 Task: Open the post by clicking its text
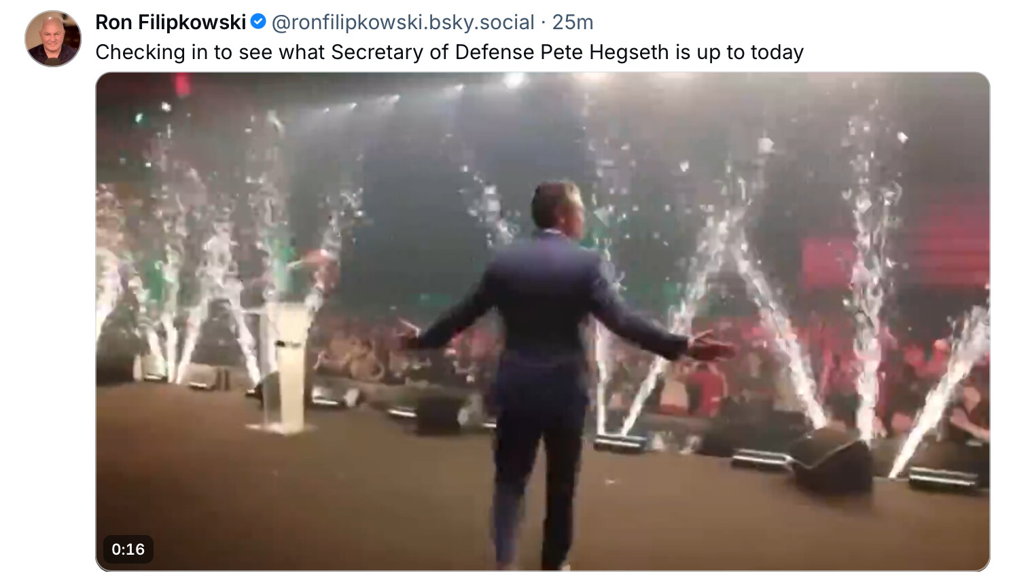pyautogui.click(x=449, y=52)
